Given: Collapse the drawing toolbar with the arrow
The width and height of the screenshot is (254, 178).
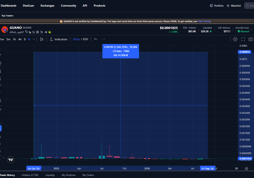Looking at the screenshot, I should [x=4, y=158].
